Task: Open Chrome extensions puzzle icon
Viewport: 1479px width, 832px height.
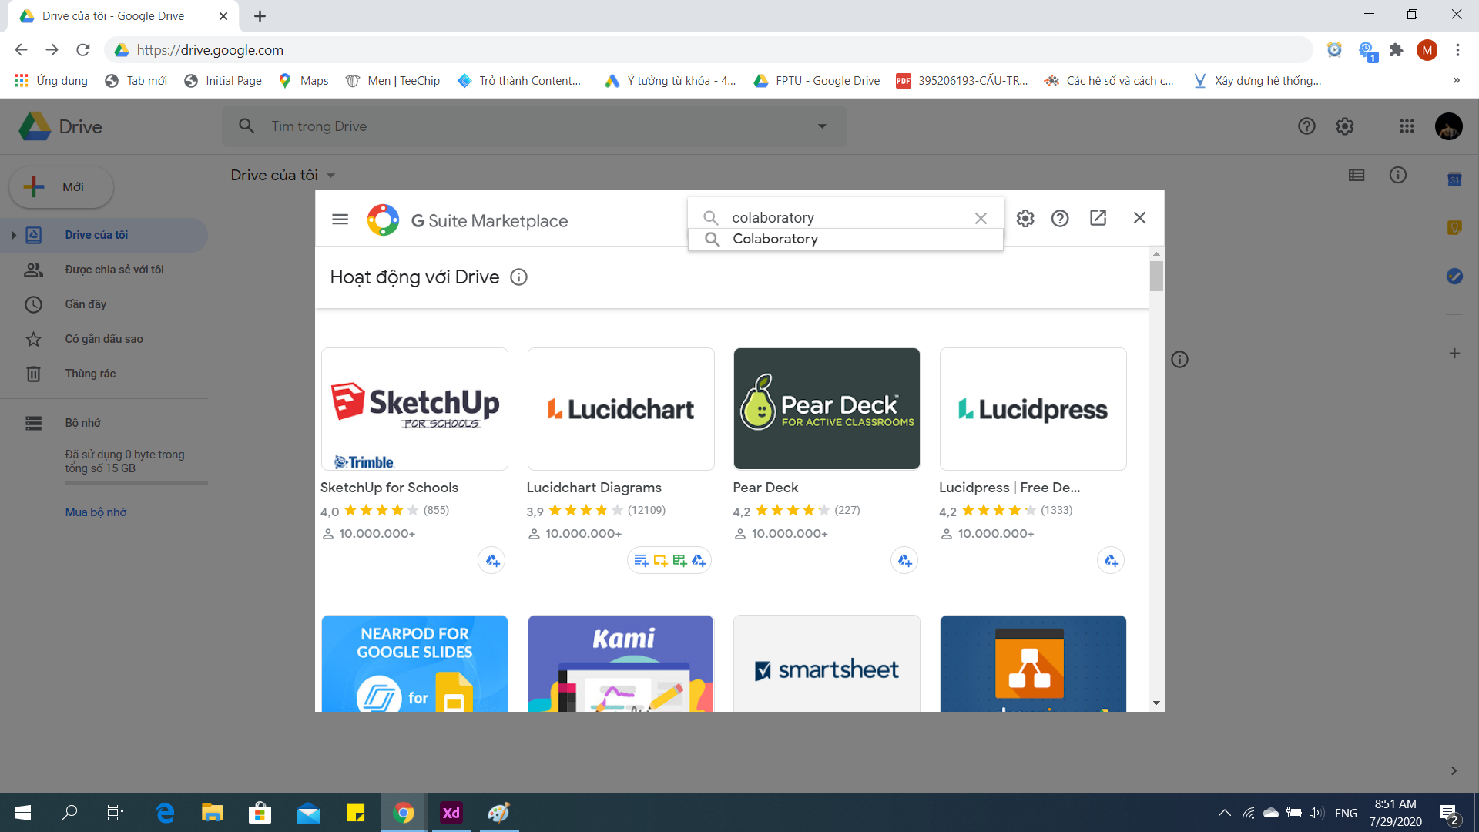Action: click(1396, 50)
